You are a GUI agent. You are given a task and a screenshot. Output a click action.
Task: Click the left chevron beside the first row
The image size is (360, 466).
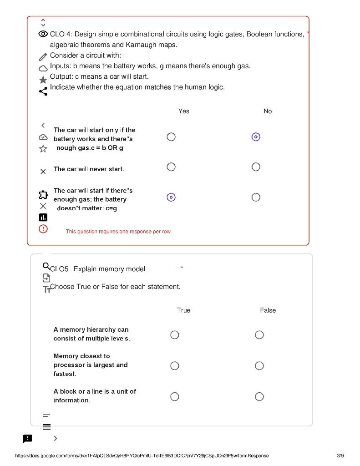43,125
